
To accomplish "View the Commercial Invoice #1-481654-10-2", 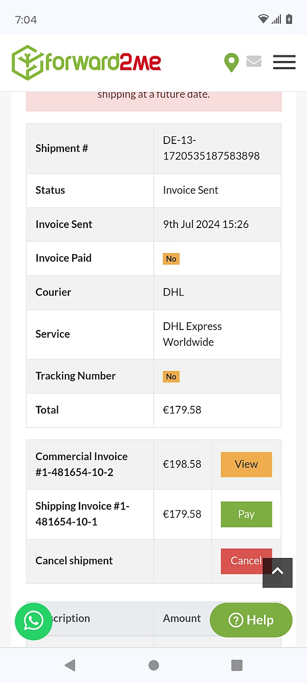I will [246, 464].
